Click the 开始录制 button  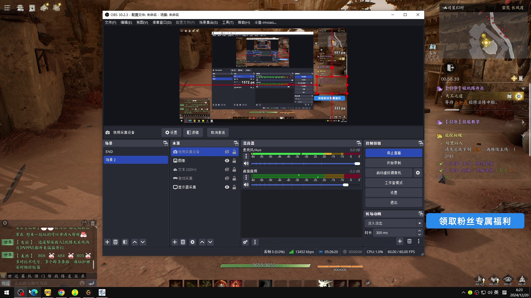394,163
